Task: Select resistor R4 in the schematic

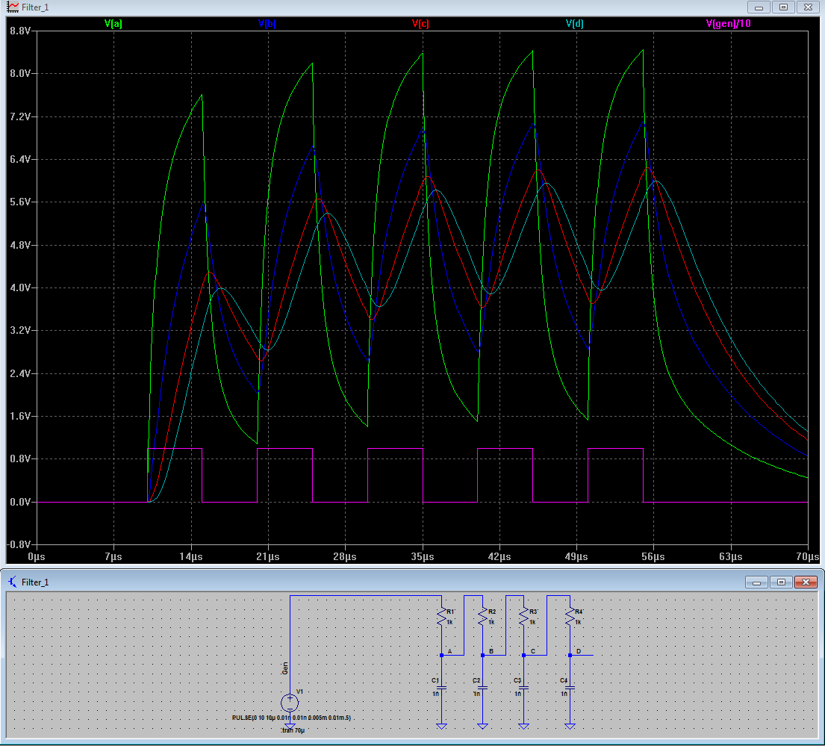Action: 570,616
